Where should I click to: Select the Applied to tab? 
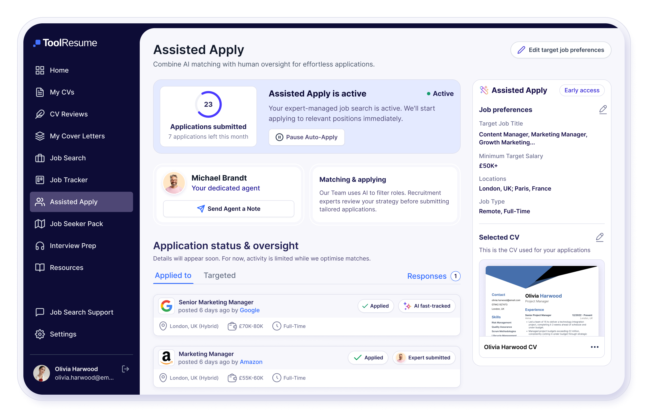tap(173, 275)
